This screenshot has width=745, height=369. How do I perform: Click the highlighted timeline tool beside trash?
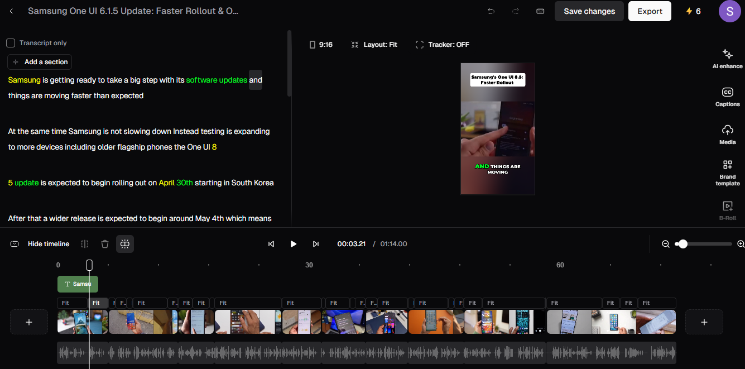[x=125, y=244]
